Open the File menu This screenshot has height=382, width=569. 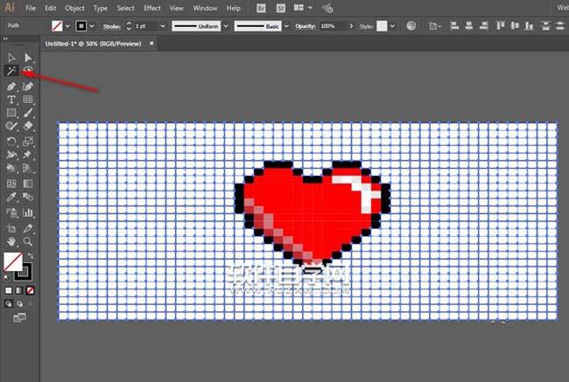(31, 8)
